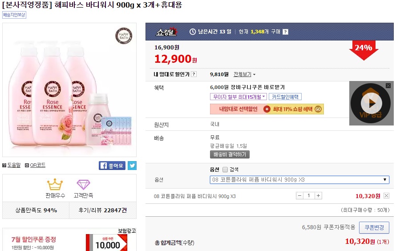Open 무이자 할부 최대15개월 dropdown
This screenshot has height=251, width=400.
click(238, 97)
